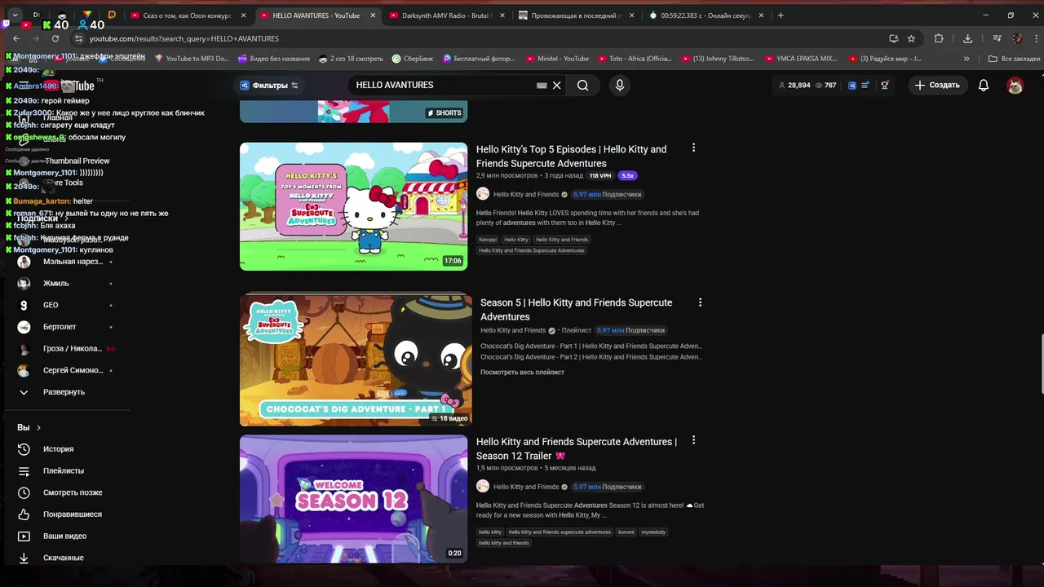Open the video title Hello Kitty's Top 5 Episodes

pos(571,157)
